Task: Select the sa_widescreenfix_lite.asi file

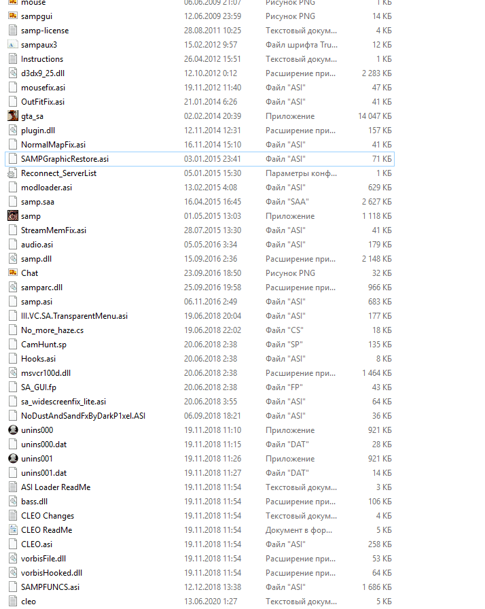Action: click(63, 402)
